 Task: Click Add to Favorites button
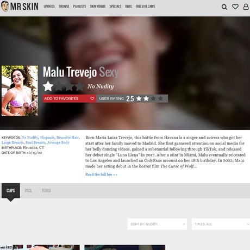pos(70,98)
